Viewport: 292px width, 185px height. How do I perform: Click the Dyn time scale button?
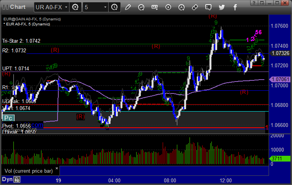coord(7,180)
